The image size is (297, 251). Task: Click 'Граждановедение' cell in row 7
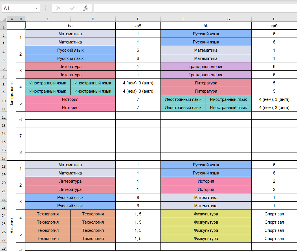pos(206,75)
